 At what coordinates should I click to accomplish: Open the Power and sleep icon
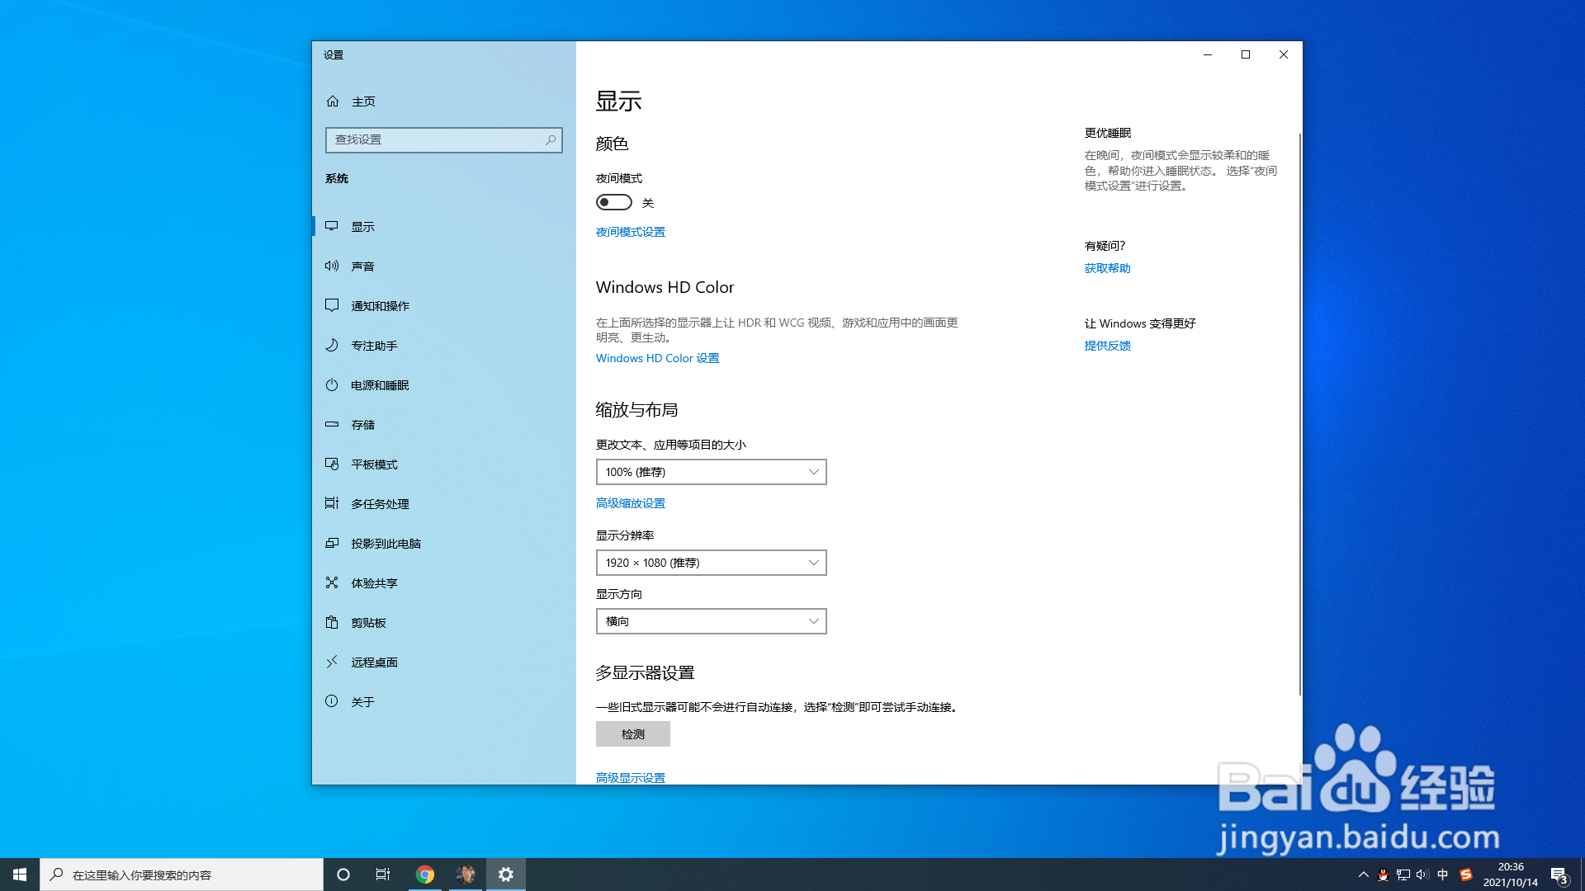[332, 384]
